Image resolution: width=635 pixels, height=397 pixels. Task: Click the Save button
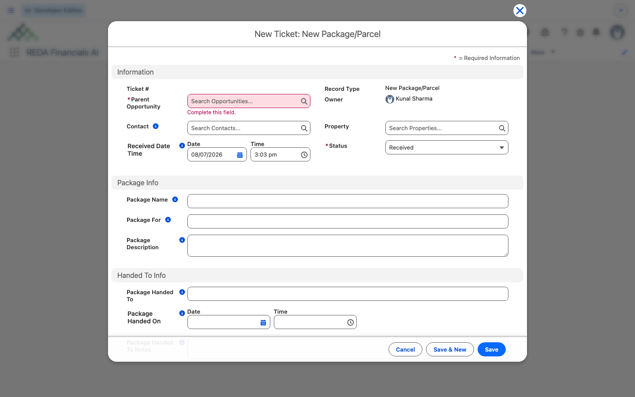pyautogui.click(x=492, y=349)
